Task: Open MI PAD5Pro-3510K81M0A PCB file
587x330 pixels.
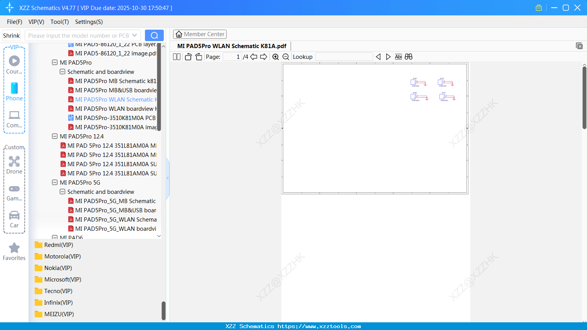Action: tap(112, 118)
